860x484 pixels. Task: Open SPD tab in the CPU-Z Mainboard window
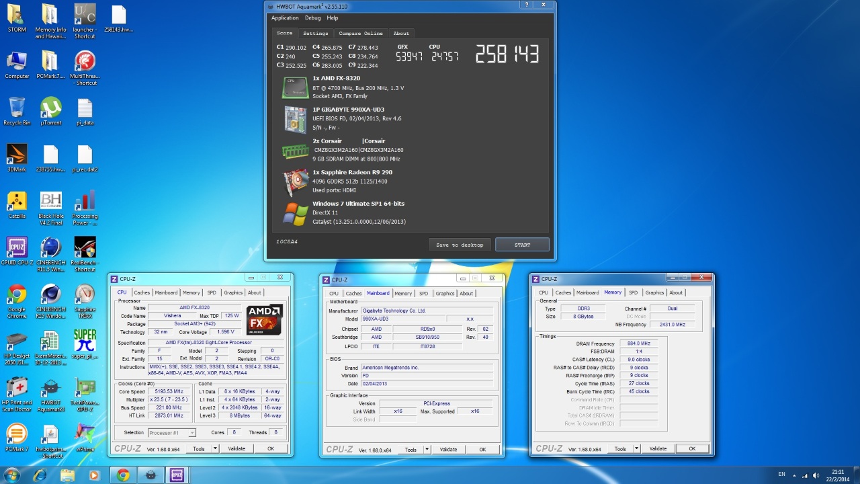(423, 293)
